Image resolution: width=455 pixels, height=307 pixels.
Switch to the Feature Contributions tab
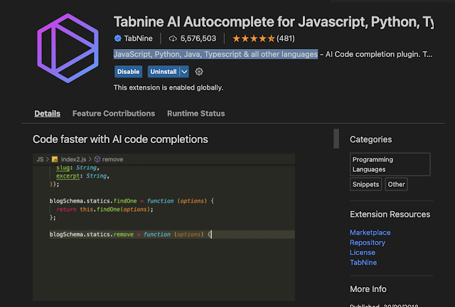coord(114,114)
